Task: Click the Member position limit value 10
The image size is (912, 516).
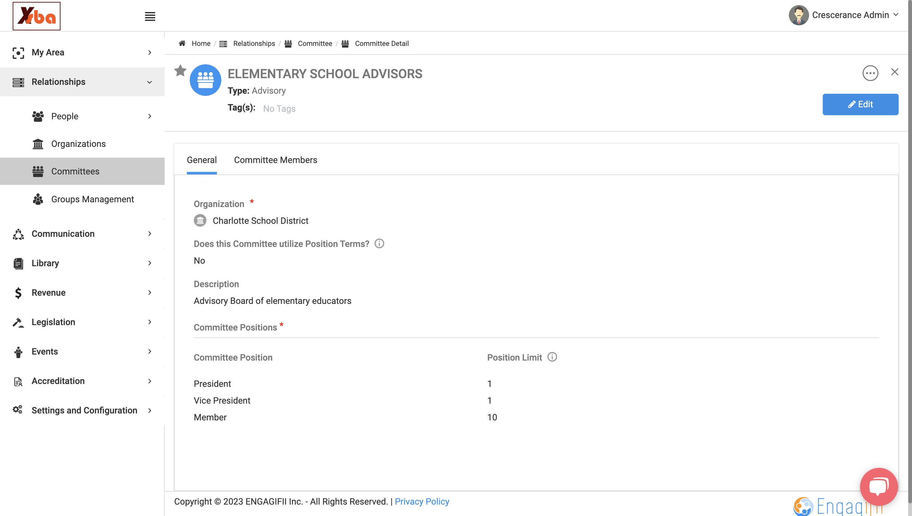Action: tap(492, 417)
